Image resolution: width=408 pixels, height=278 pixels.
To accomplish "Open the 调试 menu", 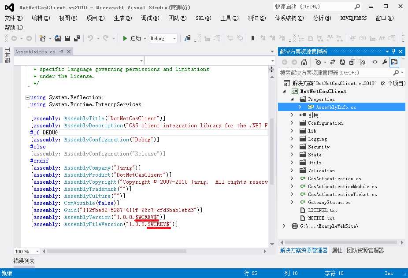I will pyautogui.click(x=150, y=18).
